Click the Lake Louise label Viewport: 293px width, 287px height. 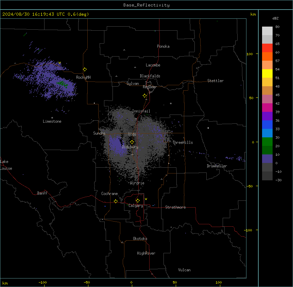point(6,165)
